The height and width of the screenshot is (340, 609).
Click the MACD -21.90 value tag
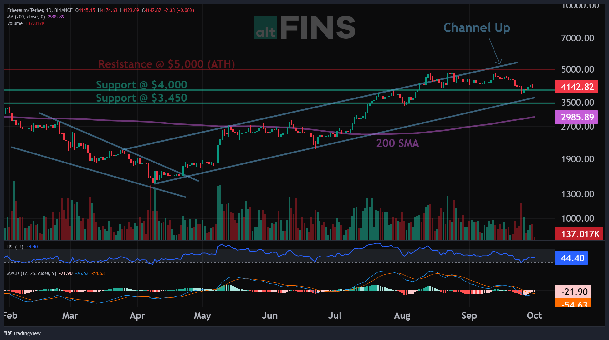(573, 292)
